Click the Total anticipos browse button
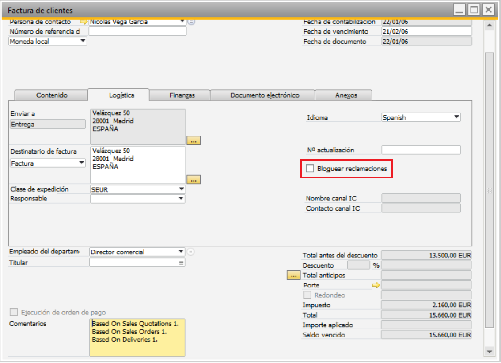Viewport: 501px width, 363px height. (x=292, y=275)
